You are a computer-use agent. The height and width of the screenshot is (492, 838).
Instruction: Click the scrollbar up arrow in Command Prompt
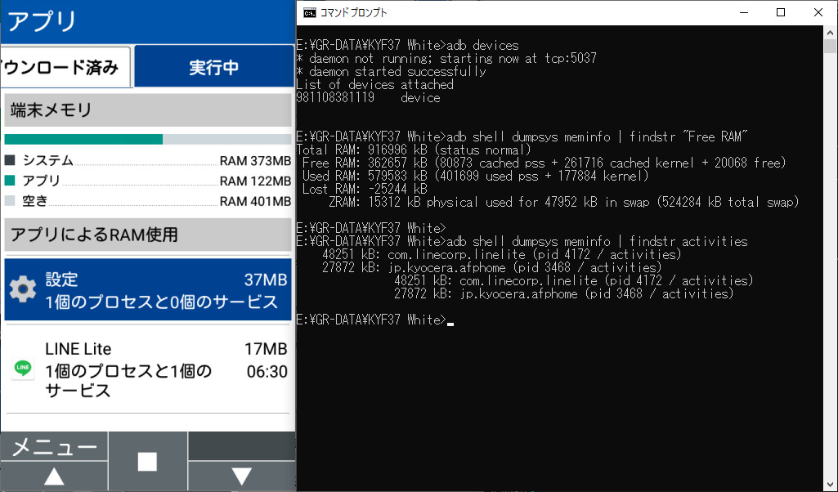pyautogui.click(x=830, y=33)
